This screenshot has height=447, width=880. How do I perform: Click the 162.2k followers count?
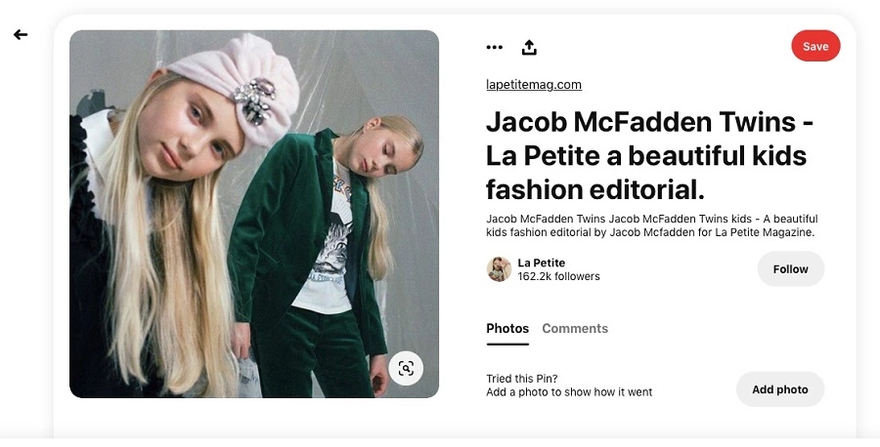[x=558, y=277]
